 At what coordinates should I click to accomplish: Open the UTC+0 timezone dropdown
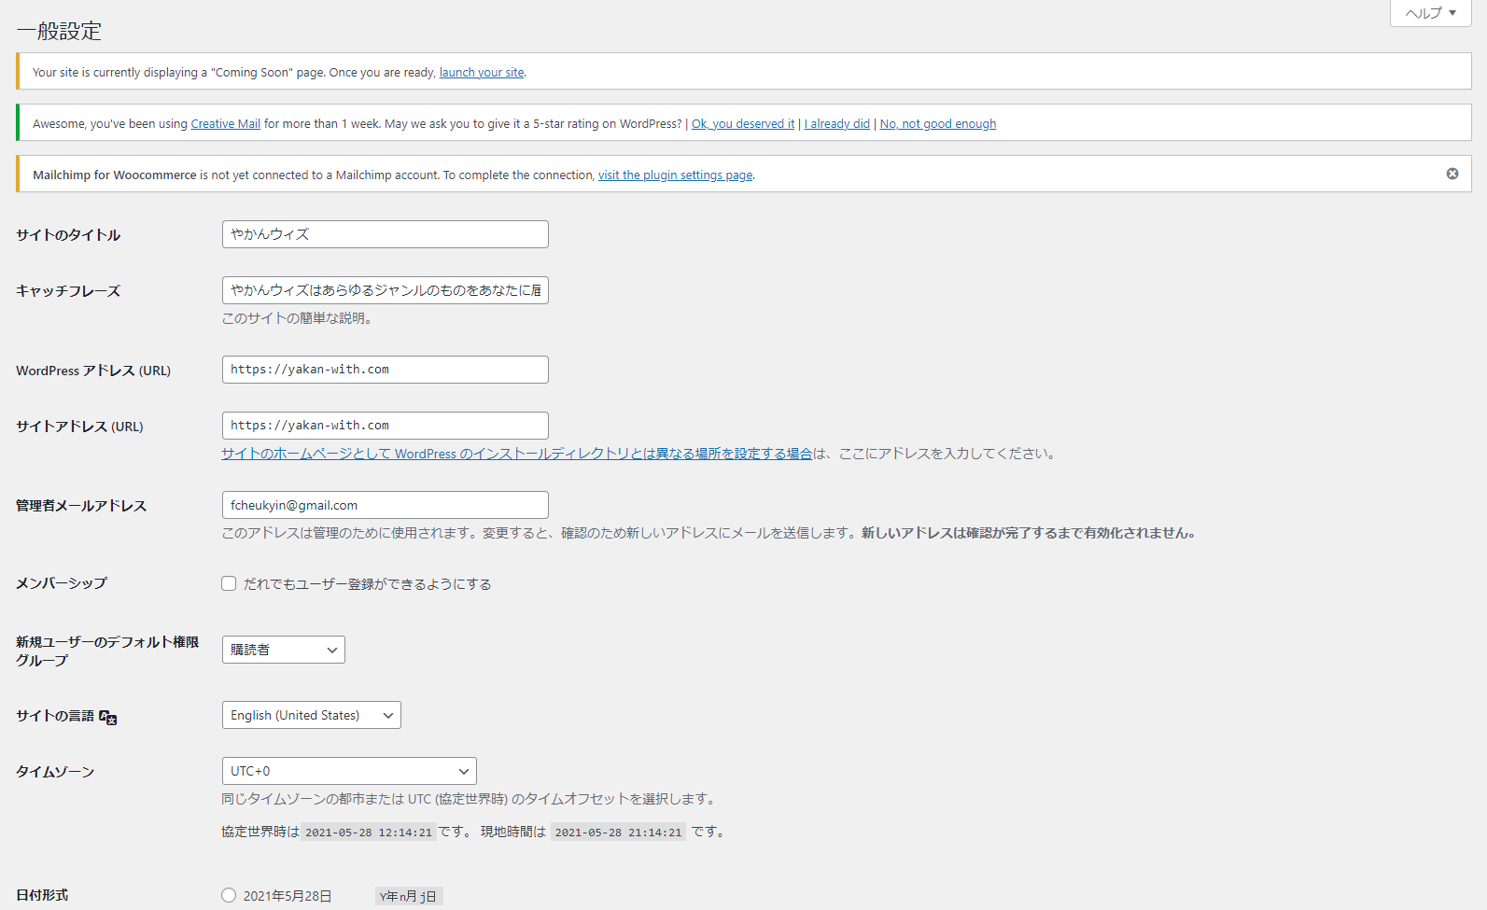pos(349,771)
